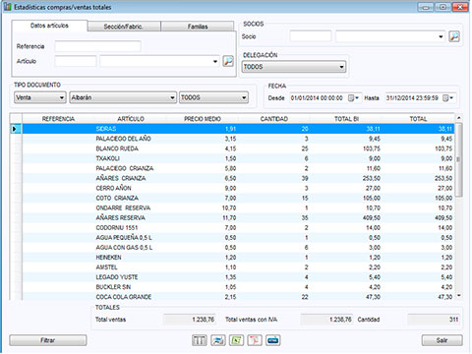Image resolution: width=472 pixels, height=354 pixels.
Task: Click the HTML export icon button
Action: pos(273,340)
